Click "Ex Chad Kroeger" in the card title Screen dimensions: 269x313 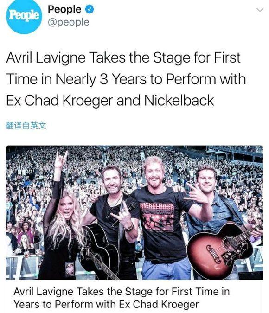pos(159,304)
